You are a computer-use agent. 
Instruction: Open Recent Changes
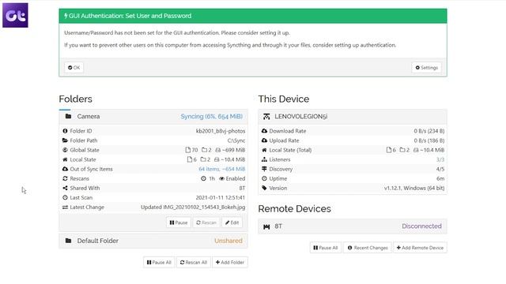click(x=368, y=248)
